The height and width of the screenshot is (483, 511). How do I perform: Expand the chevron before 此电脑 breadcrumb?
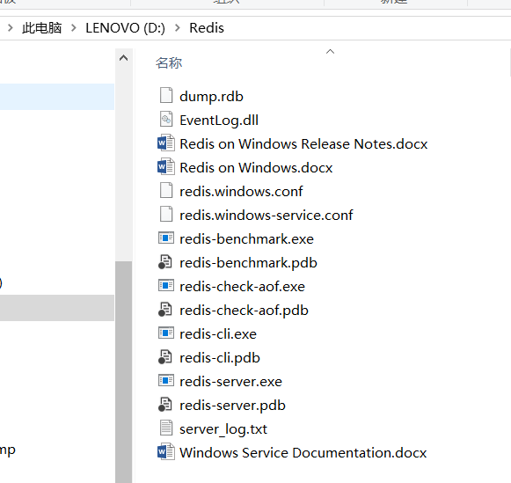[x=10, y=28]
